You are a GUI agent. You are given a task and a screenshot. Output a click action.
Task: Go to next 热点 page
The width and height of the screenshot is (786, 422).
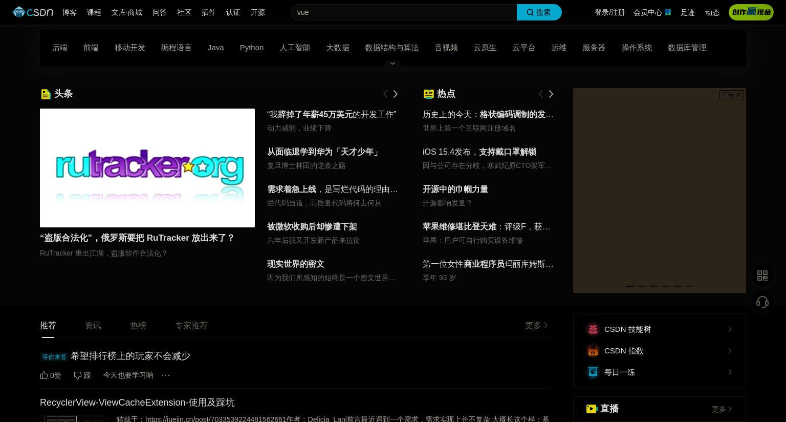pyautogui.click(x=551, y=94)
